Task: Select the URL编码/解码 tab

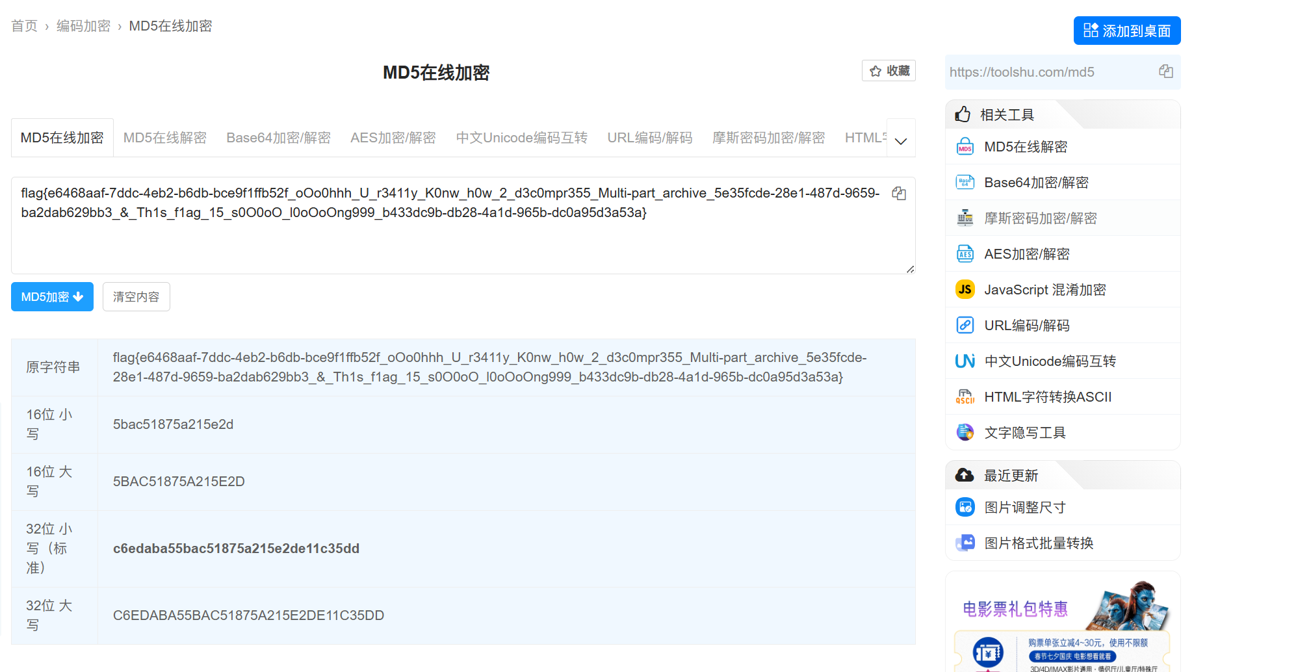Action: click(x=650, y=138)
